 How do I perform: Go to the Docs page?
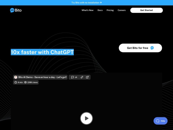pyautogui.click(x=100, y=10)
